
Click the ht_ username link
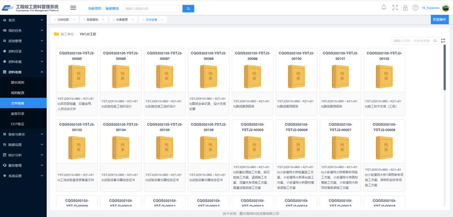pyautogui.click(x=431, y=8)
